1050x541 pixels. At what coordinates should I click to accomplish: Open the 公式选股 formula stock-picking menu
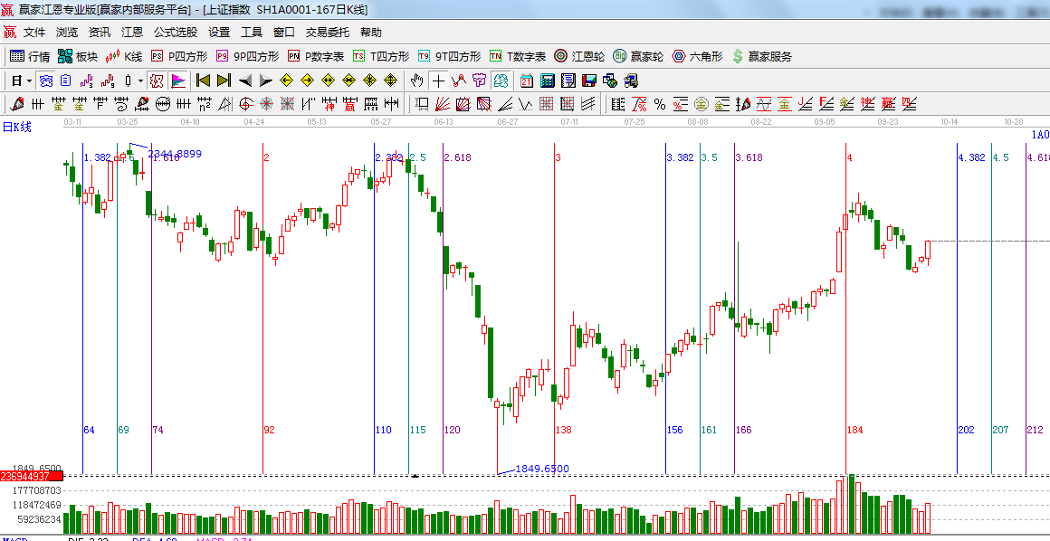[175, 32]
